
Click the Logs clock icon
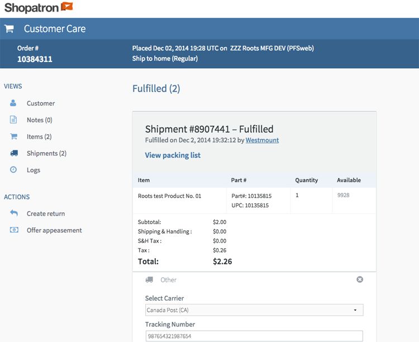13,170
